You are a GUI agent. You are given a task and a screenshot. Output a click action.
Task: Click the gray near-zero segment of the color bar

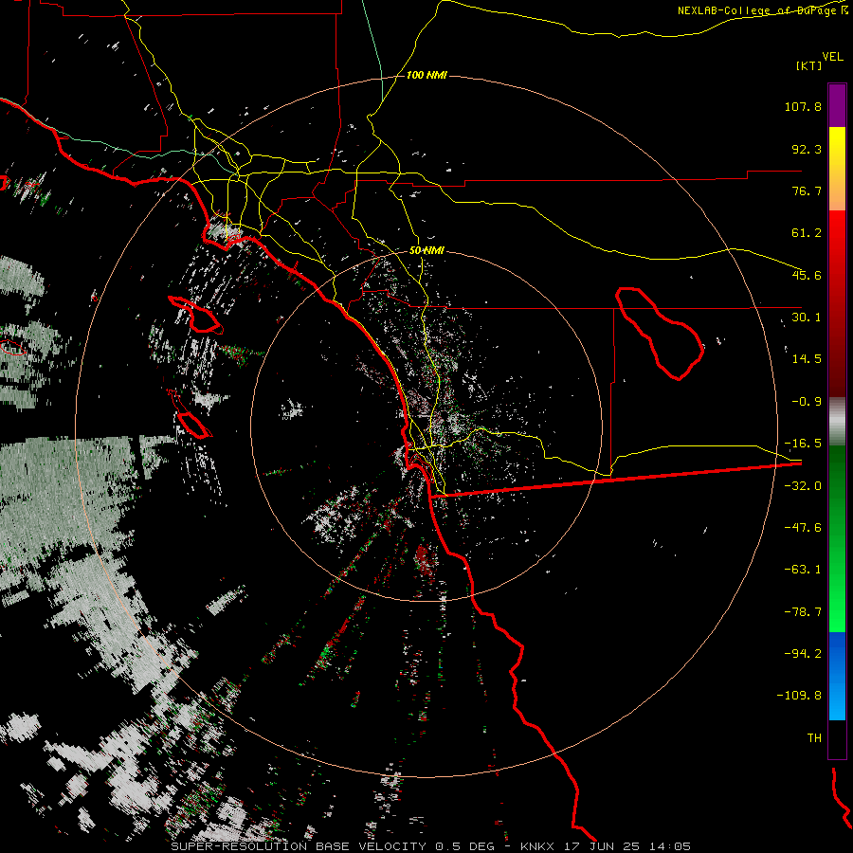[837, 421]
